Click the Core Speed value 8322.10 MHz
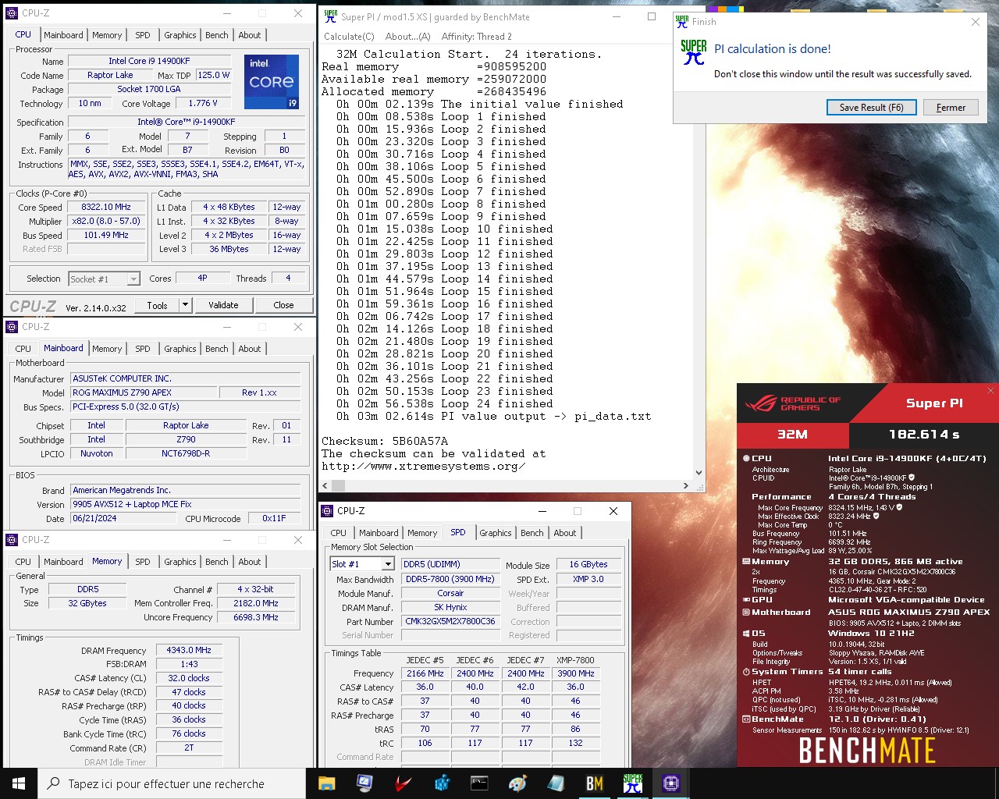Viewport: 999px width, 799px height. click(x=106, y=207)
